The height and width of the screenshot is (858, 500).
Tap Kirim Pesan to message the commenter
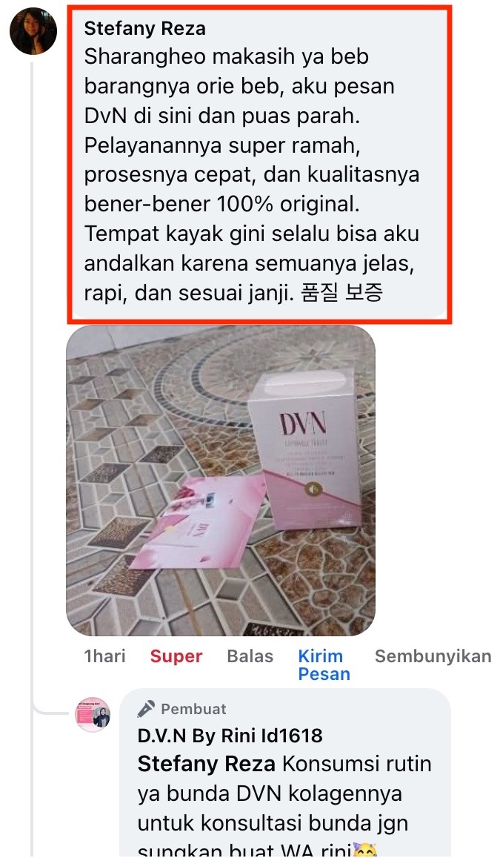point(324,665)
